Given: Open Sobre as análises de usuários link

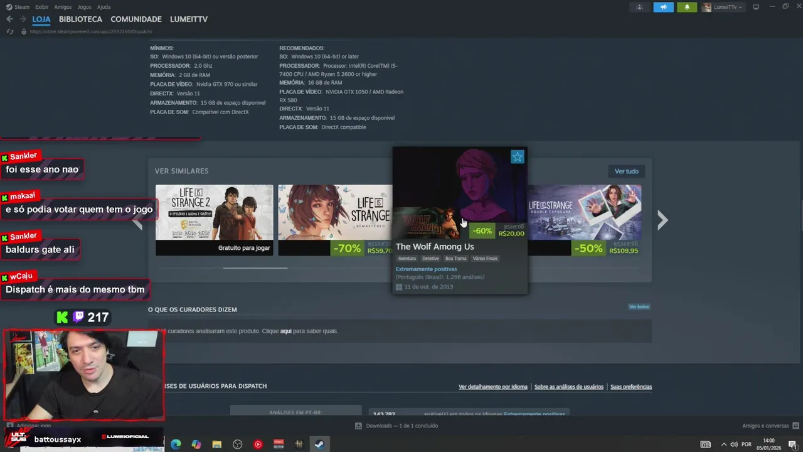Looking at the screenshot, I should coord(569,387).
